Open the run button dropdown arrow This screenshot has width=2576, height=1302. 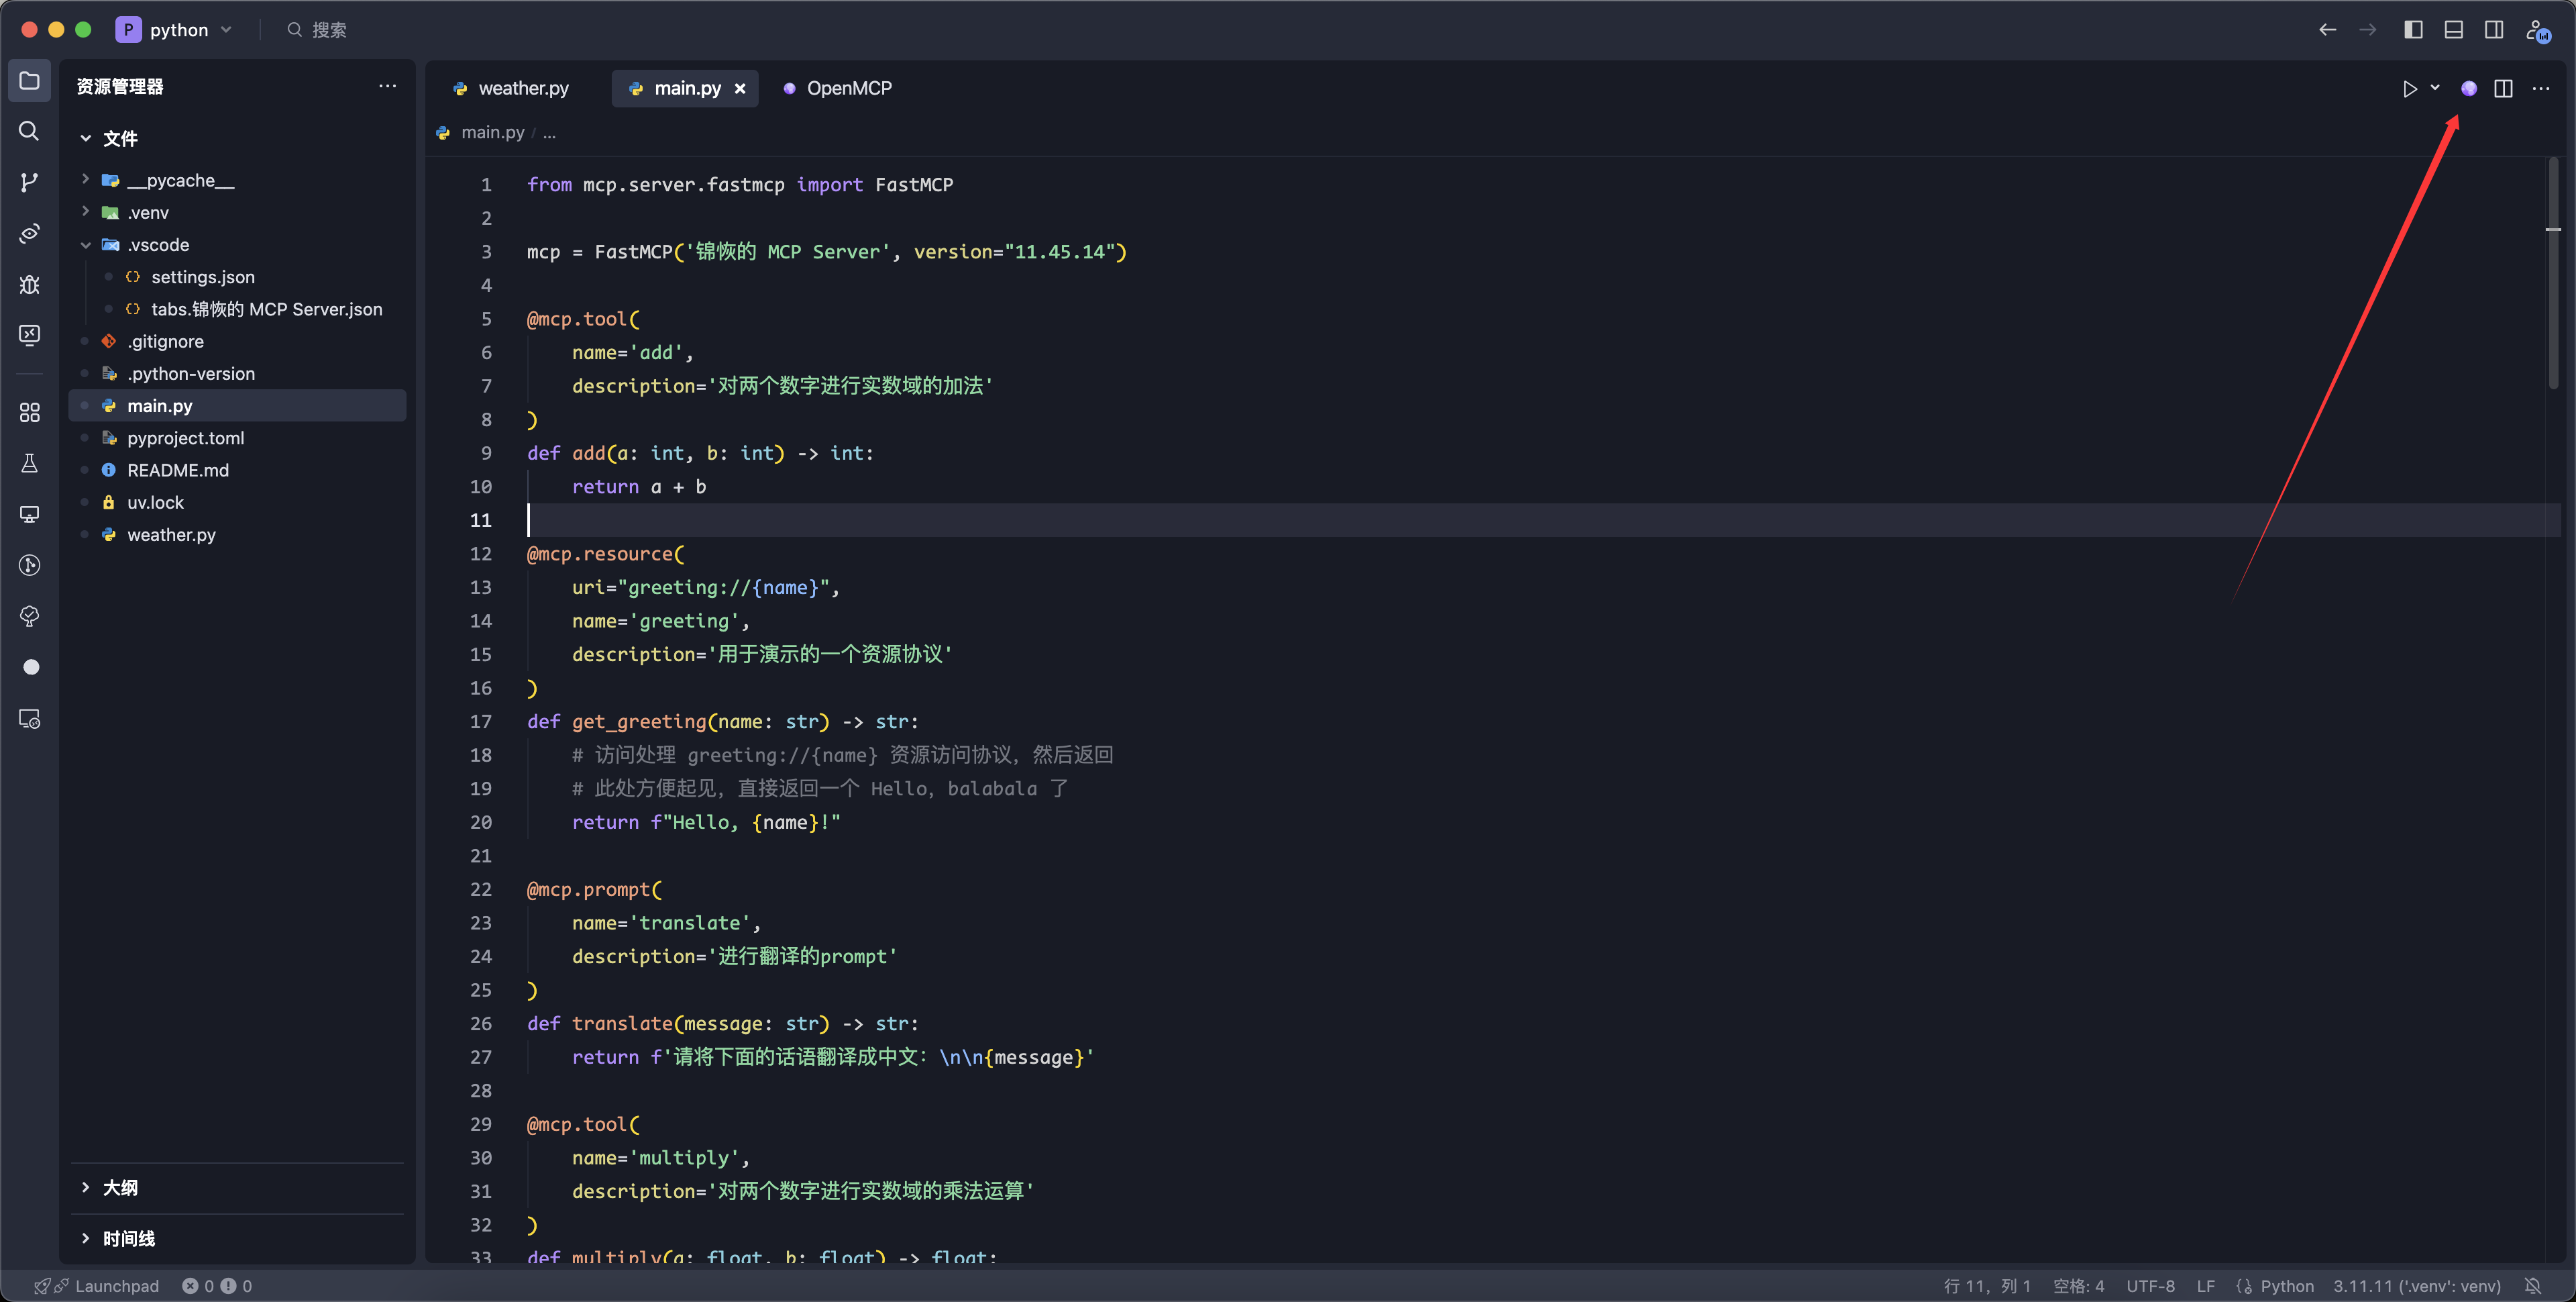click(2435, 88)
